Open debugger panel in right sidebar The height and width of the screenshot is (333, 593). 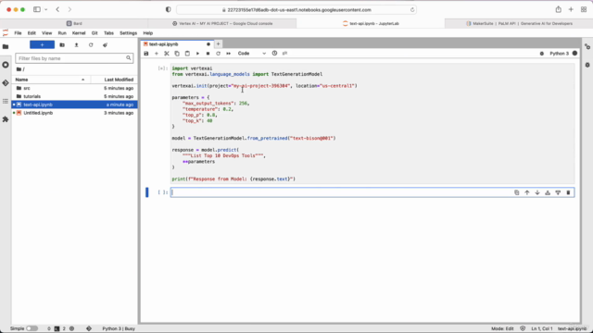[587, 65]
